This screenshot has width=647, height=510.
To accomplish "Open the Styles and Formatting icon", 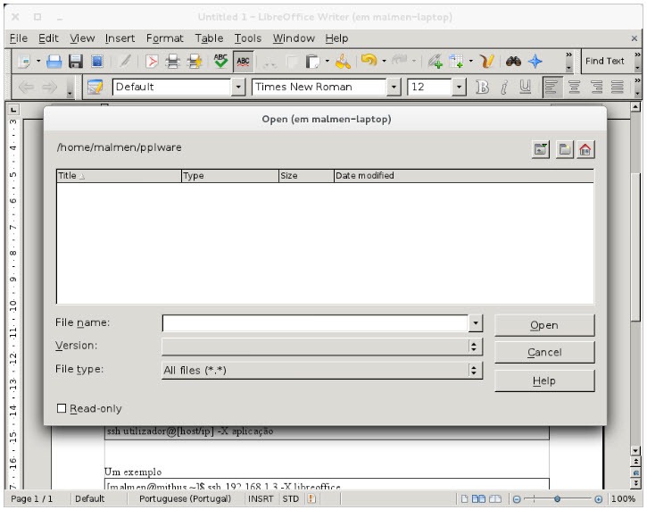I will (x=95, y=87).
